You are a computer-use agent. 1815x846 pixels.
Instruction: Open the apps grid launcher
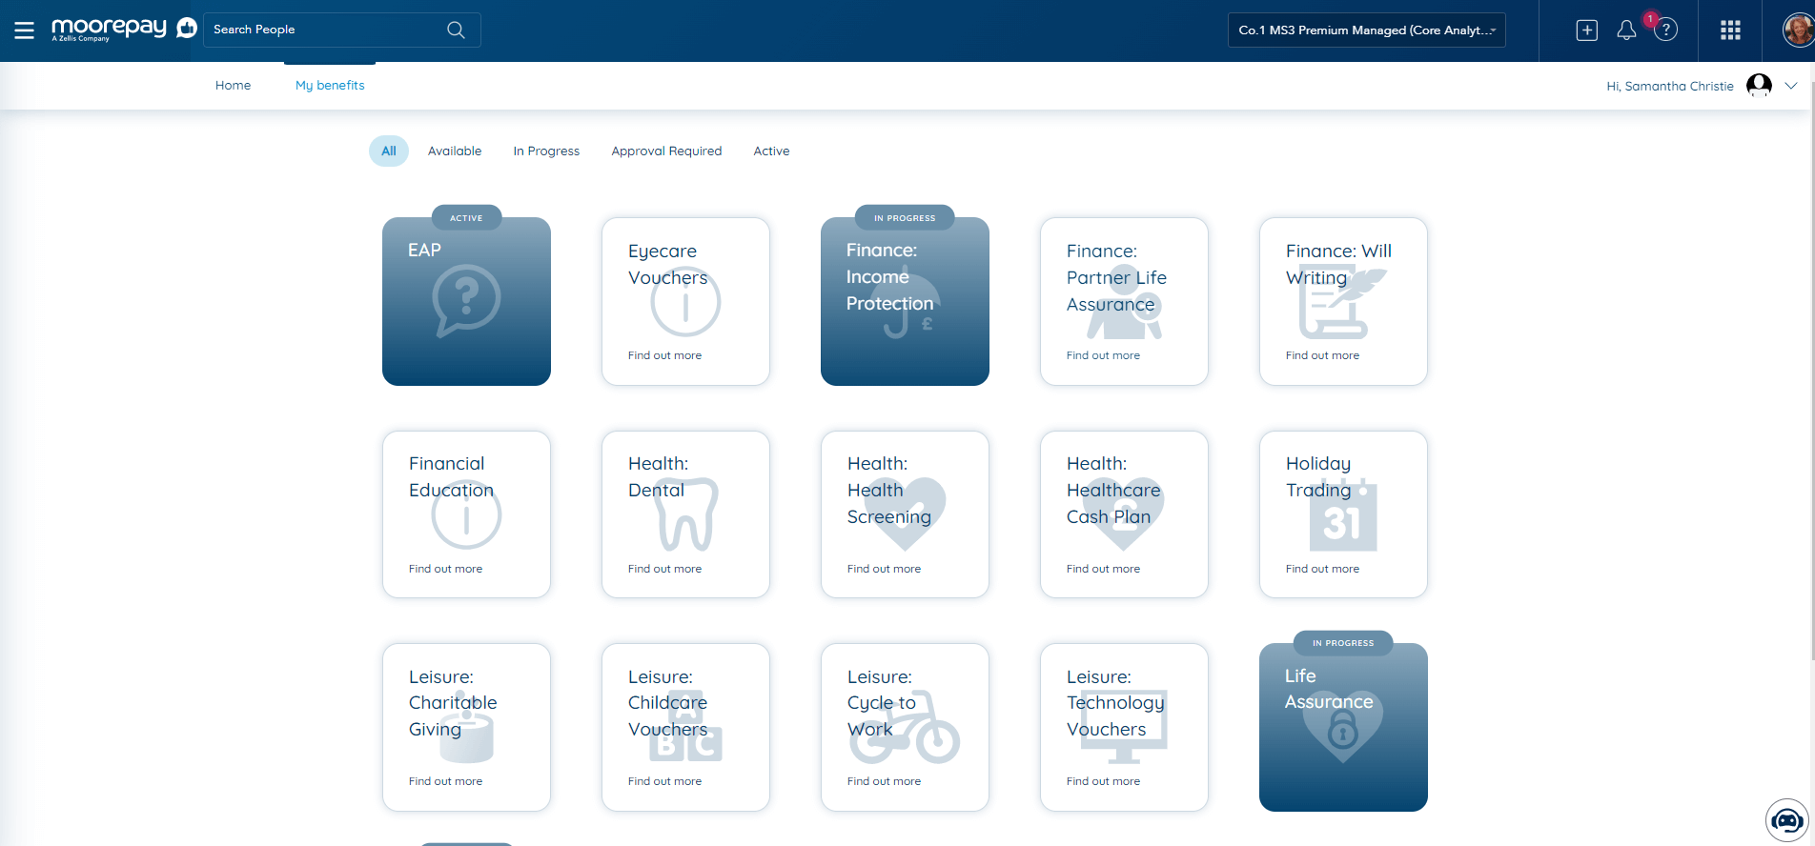pyautogui.click(x=1730, y=30)
